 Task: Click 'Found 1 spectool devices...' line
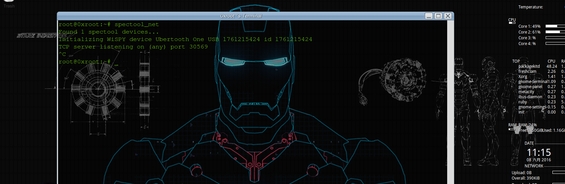point(109,32)
